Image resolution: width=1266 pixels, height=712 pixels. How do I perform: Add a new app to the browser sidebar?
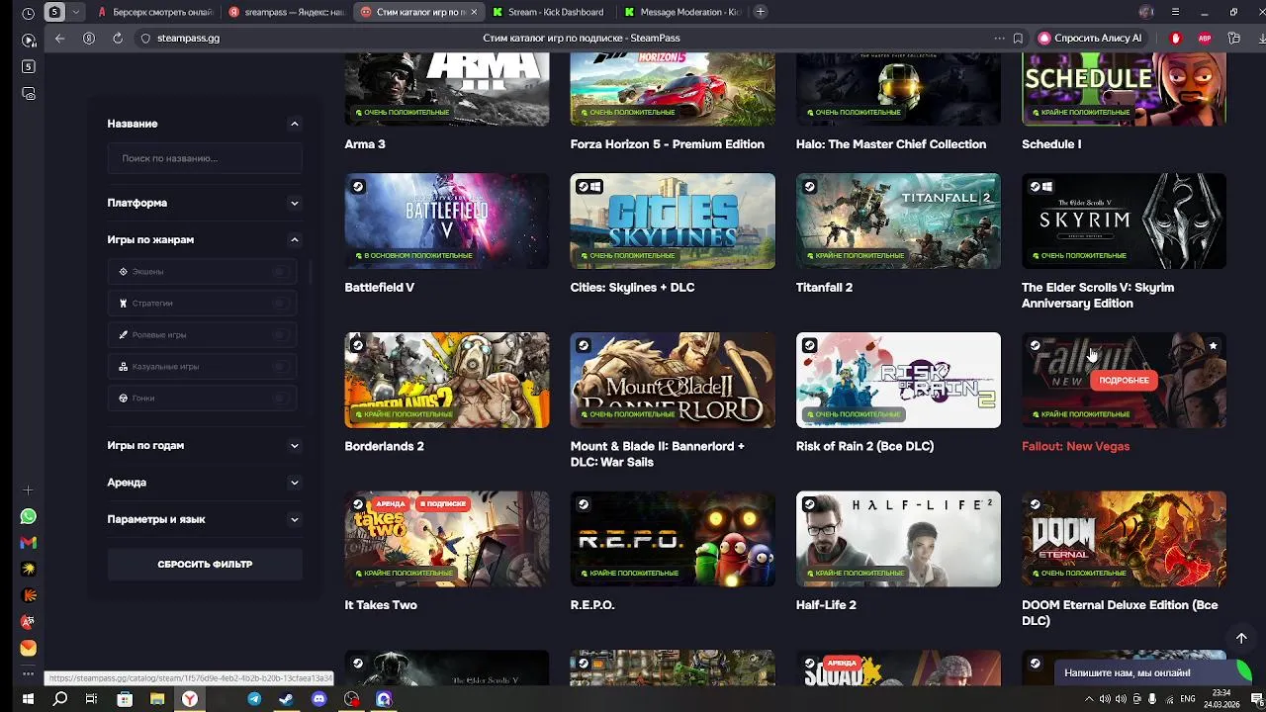pos(29,490)
